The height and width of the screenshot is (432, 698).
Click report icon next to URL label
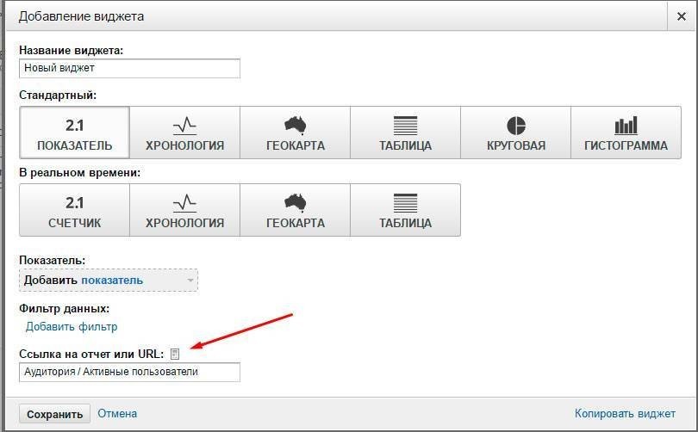tap(175, 354)
